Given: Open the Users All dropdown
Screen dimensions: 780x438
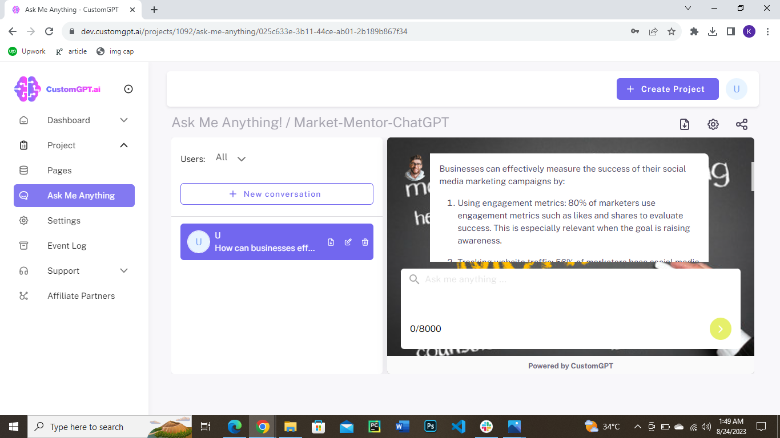Looking at the screenshot, I should (x=231, y=158).
